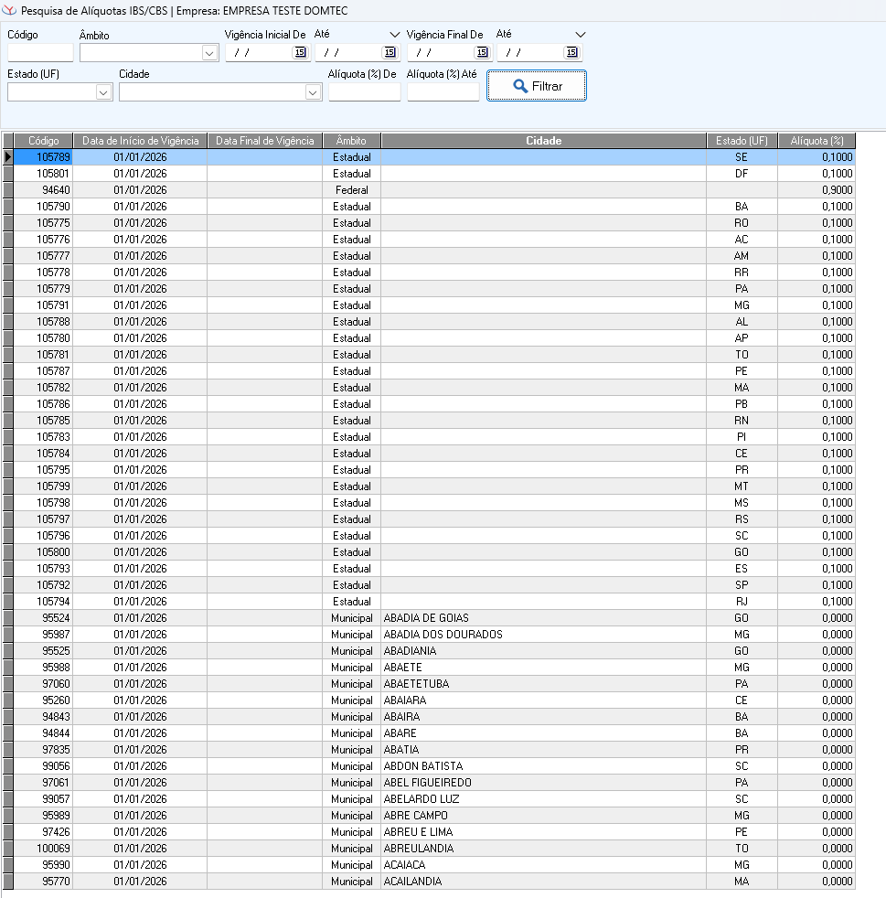
Task: Open calendar for Vigência Inicial Até date
Action: 390,53
